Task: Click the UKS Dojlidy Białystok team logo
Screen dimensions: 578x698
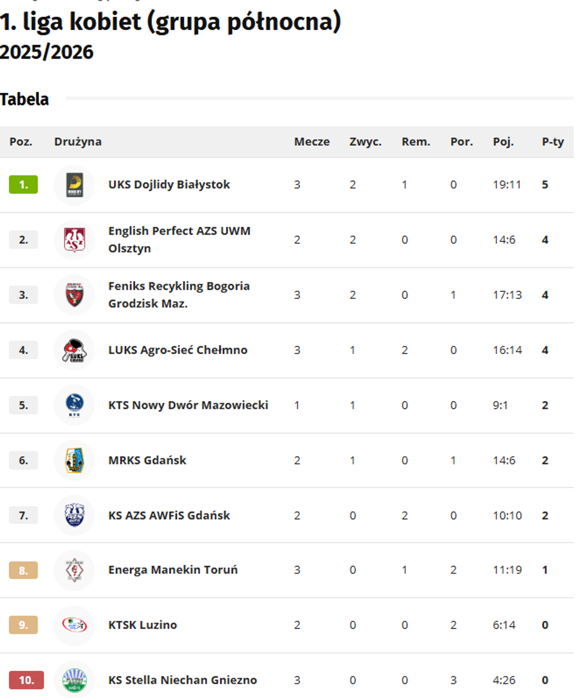Action: [74, 185]
